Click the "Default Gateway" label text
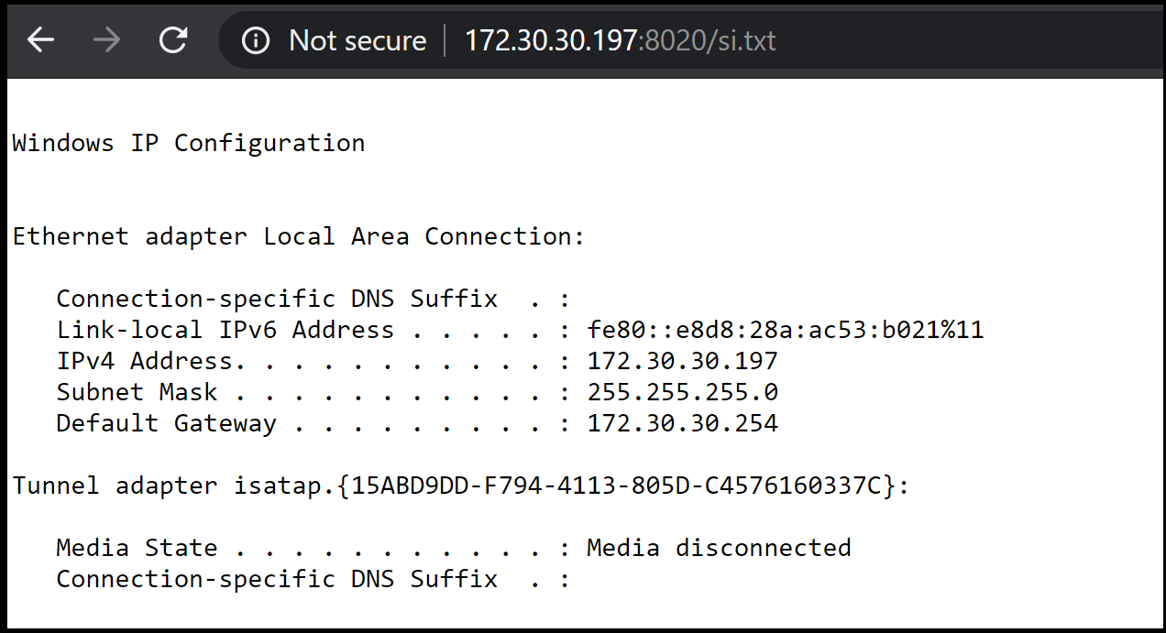Image resolution: width=1166 pixels, height=633 pixels. (x=166, y=423)
